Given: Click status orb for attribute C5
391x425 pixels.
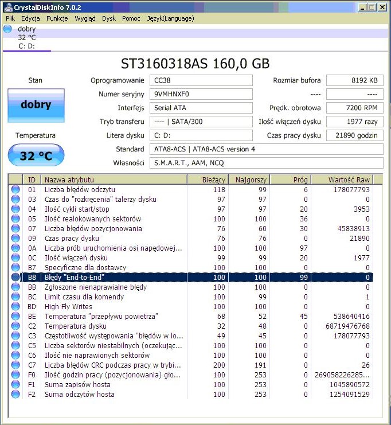Looking at the screenshot, I should pyautogui.click(x=15, y=346).
